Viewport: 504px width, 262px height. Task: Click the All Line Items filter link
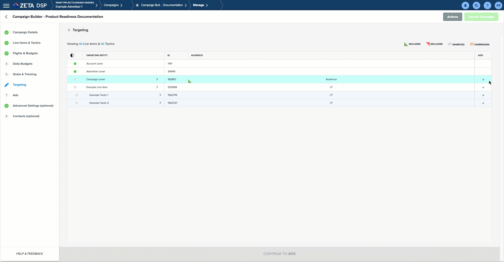pyautogui.click(x=81, y=44)
